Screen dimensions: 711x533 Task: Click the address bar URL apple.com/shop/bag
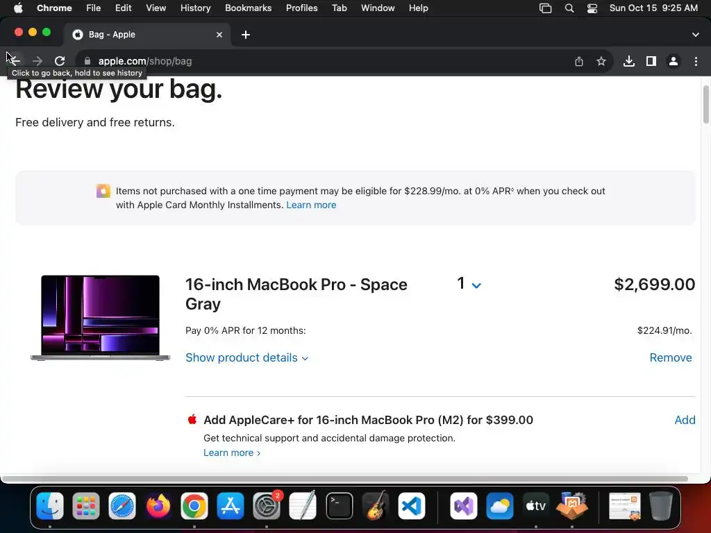(145, 61)
